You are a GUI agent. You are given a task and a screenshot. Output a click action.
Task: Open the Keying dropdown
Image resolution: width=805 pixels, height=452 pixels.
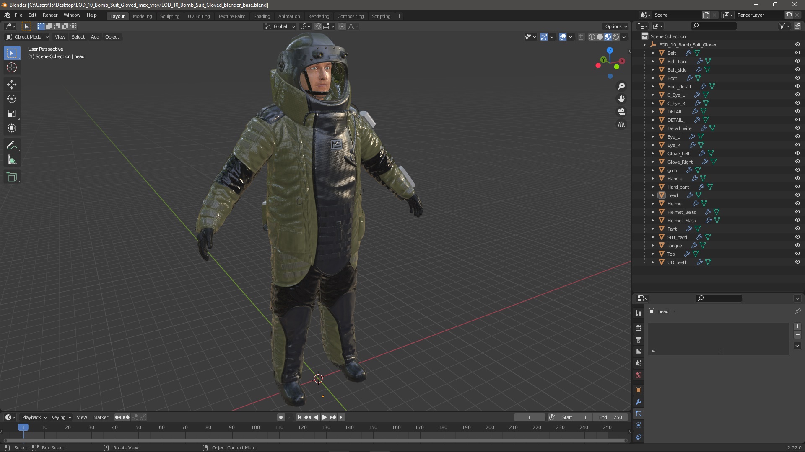61,417
